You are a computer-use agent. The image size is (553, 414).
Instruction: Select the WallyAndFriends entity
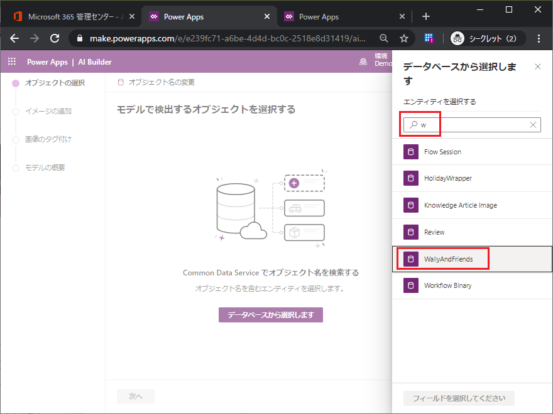tap(448, 259)
